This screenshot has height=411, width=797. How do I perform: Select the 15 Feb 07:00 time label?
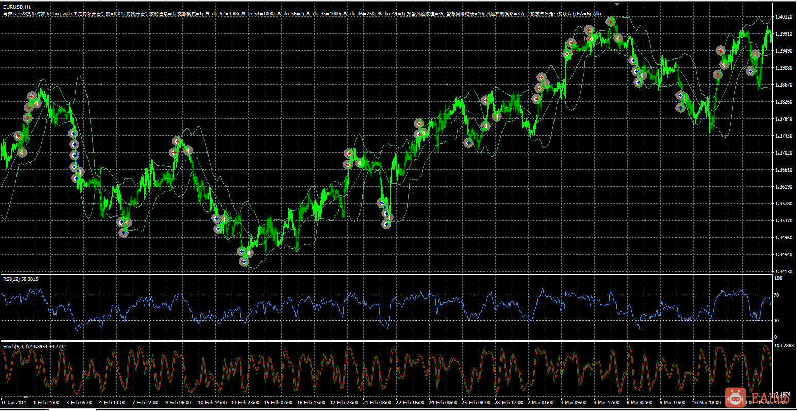(x=278, y=402)
